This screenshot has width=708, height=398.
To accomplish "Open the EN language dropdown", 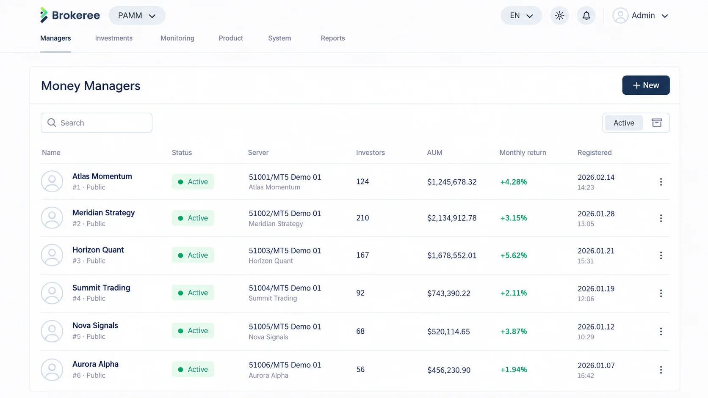I will (x=521, y=16).
